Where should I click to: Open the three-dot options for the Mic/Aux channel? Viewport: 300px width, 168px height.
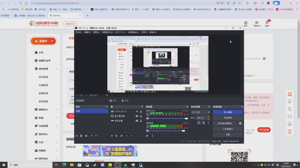pyautogui.click(x=147, y=114)
